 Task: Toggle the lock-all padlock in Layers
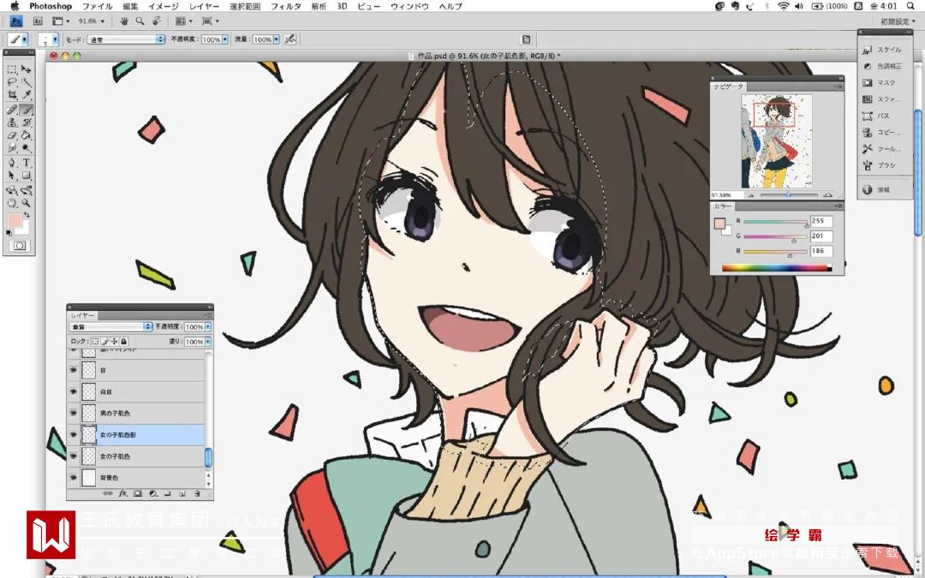pos(124,342)
